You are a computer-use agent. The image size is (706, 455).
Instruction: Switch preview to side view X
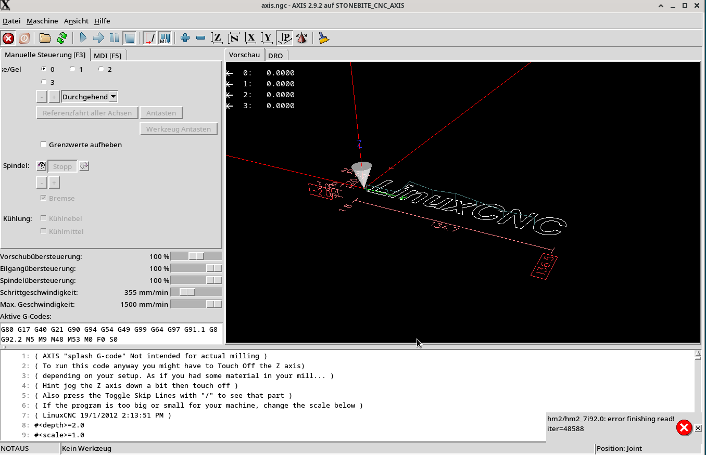[250, 38]
